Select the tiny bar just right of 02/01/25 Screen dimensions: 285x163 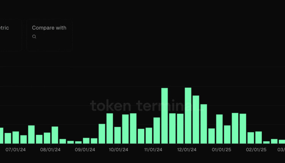(x=266, y=142)
